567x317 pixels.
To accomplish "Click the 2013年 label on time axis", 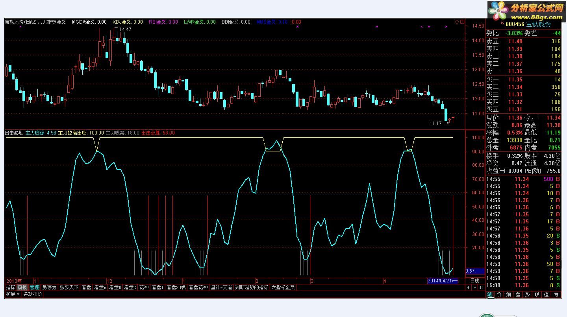I will [x=14, y=281].
